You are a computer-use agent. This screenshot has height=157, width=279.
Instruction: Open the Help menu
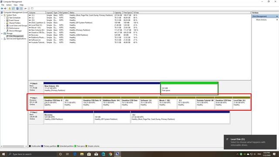(21, 5)
